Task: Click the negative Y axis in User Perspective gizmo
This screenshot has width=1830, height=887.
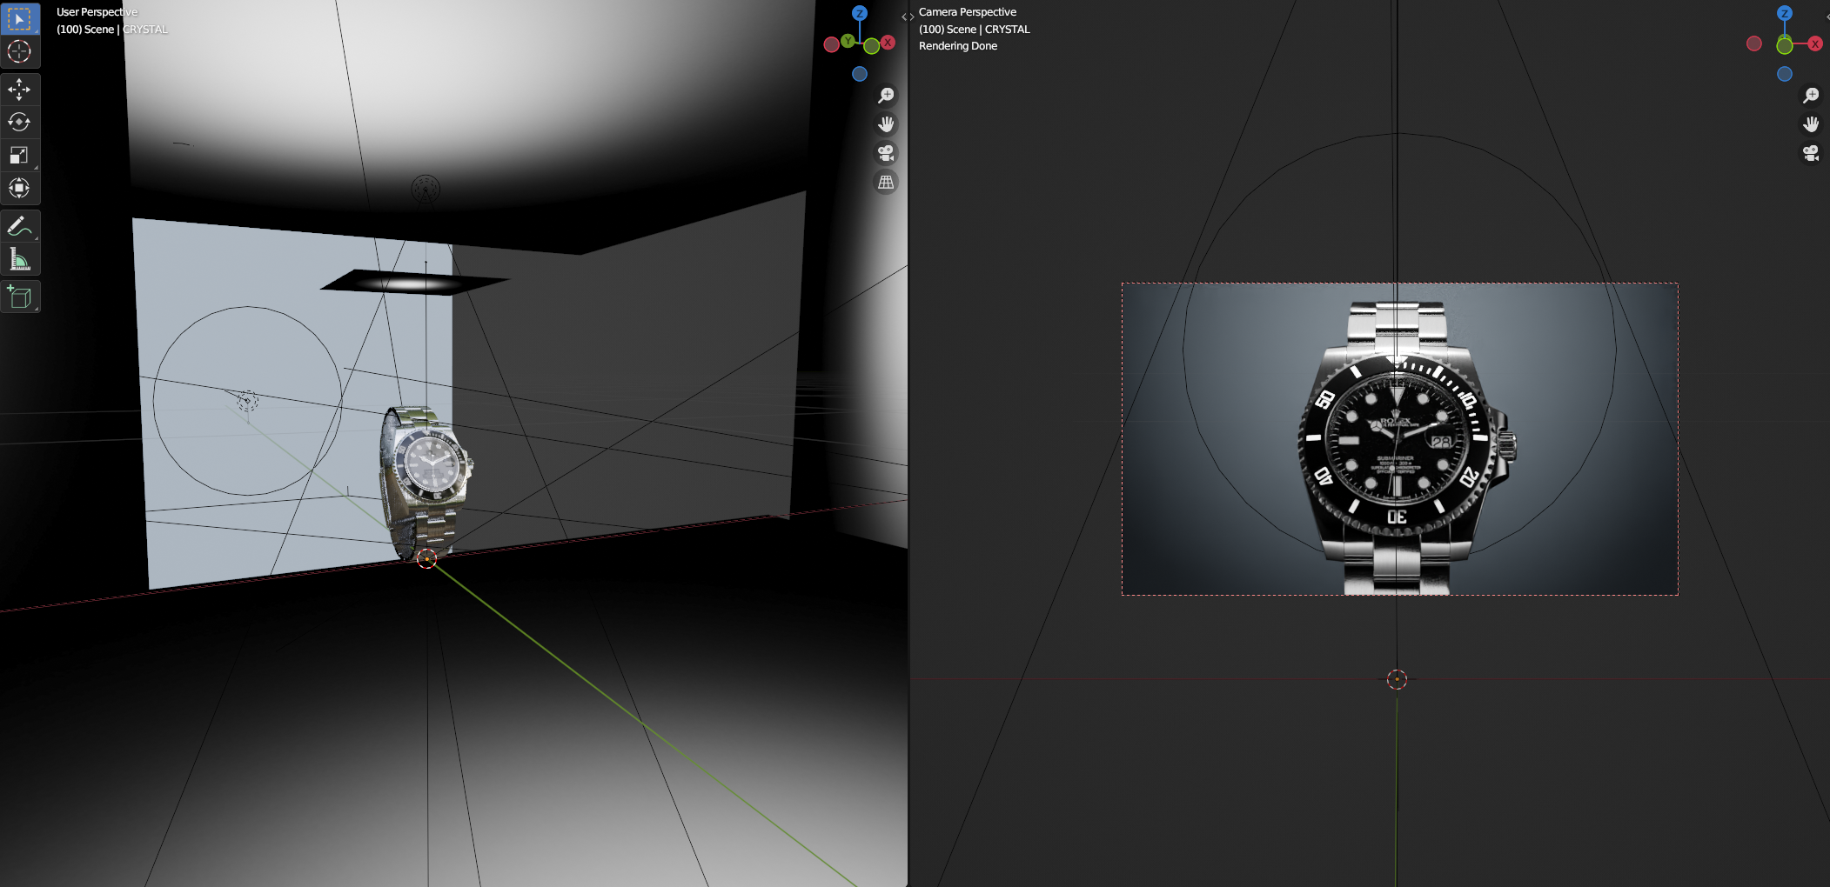Action: 872,46
